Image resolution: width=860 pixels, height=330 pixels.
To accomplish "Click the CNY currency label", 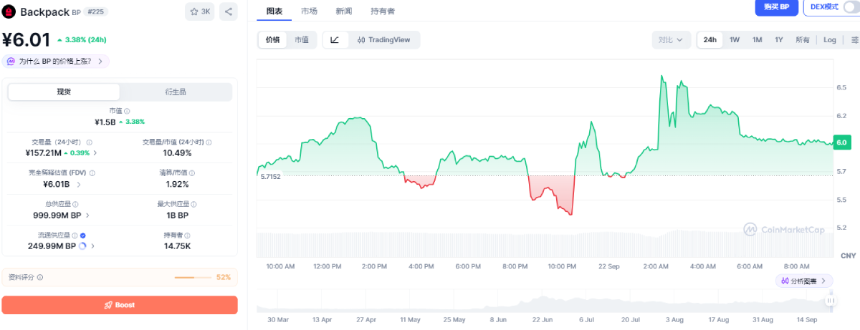I will click(848, 256).
